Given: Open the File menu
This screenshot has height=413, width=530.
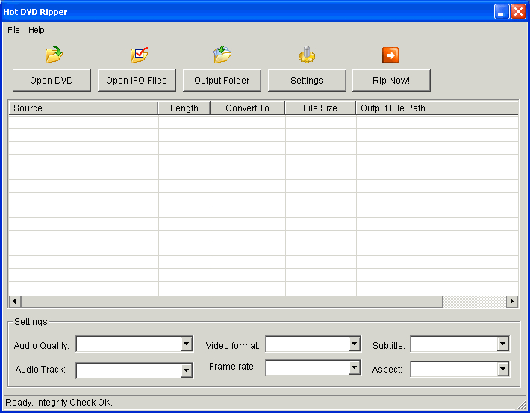Looking at the screenshot, I should pos(13,30).
